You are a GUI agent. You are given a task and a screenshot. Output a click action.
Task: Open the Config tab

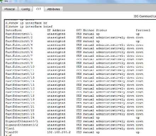(x=25, y=9)
